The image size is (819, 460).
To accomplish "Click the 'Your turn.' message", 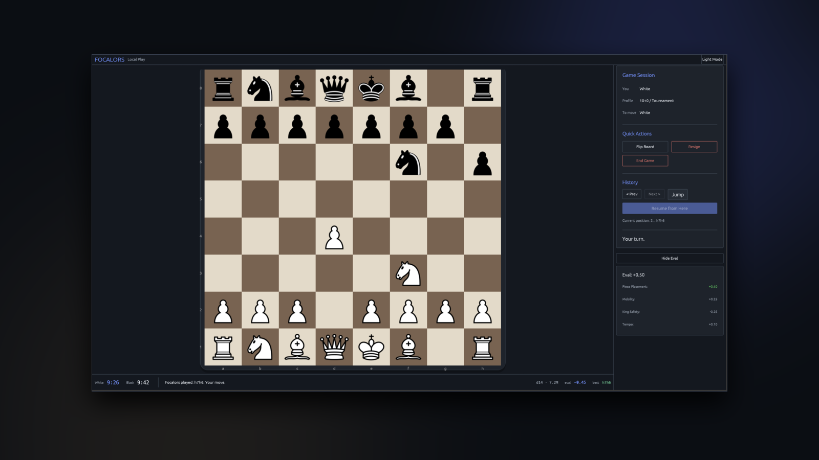I will tap(633, 239).
